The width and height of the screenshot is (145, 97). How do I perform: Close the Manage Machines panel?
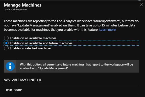(x=141, y=5)
